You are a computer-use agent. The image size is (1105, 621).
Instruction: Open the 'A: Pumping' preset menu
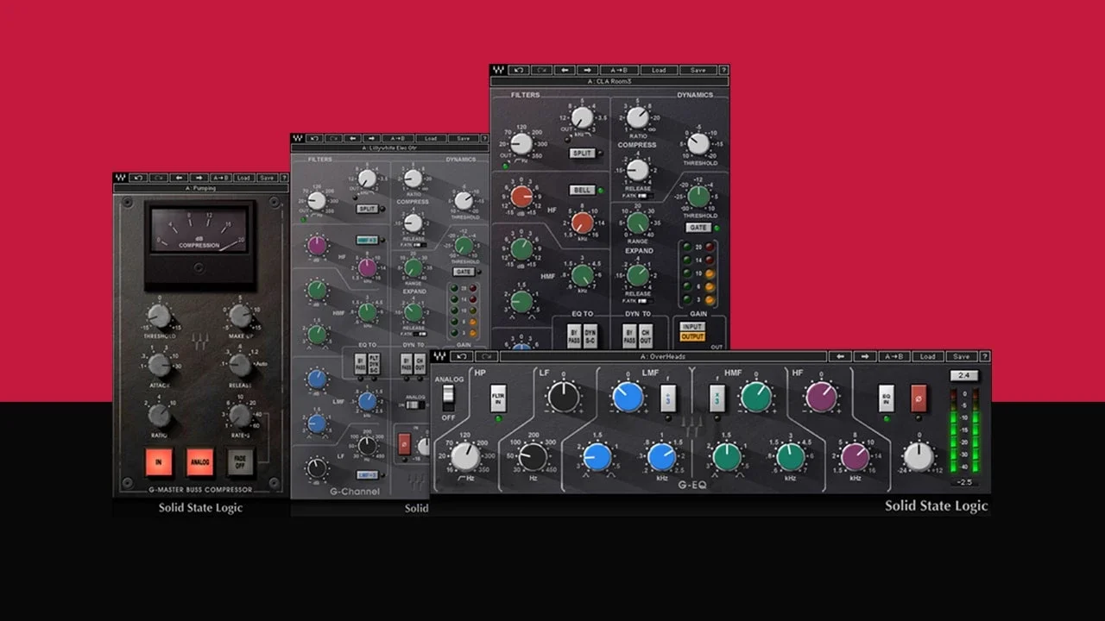pyautogui.click(x=200, y=188)
